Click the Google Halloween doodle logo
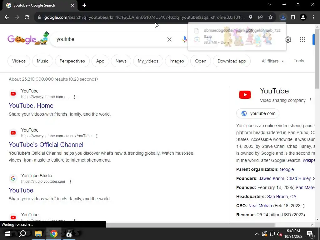This screenshot has width=320, height=240. [28, 38]
